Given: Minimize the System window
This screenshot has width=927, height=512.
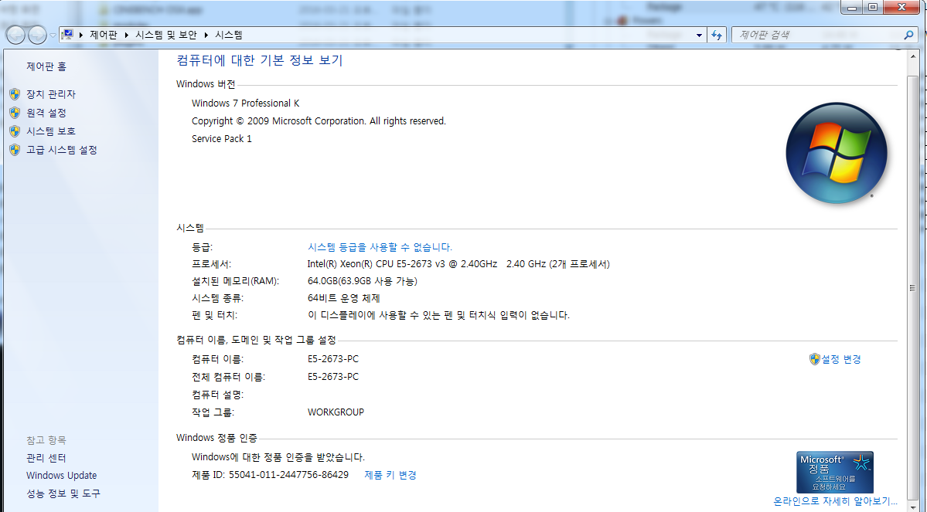Looking at the screenshot, I should (852, 8).
